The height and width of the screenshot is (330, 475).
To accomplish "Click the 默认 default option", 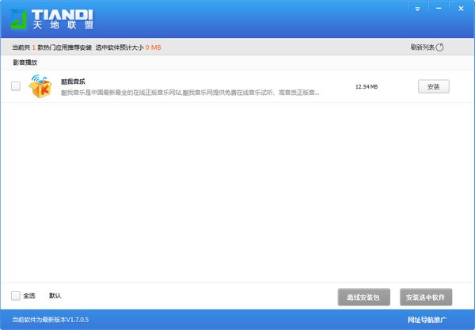I will [55, 295].
